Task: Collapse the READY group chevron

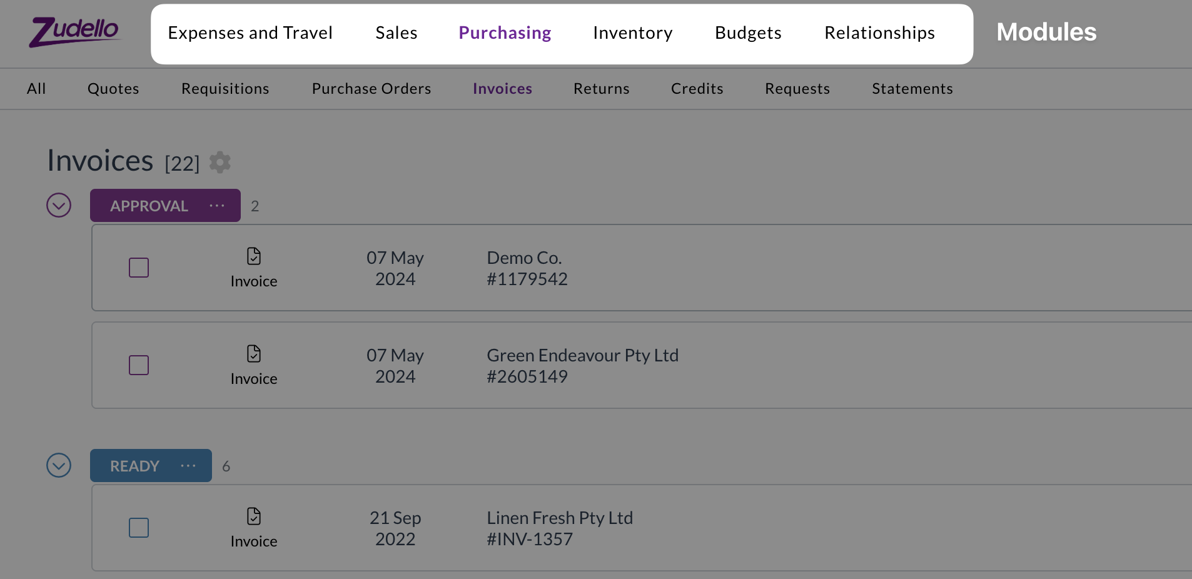Action: pos(59,465)
